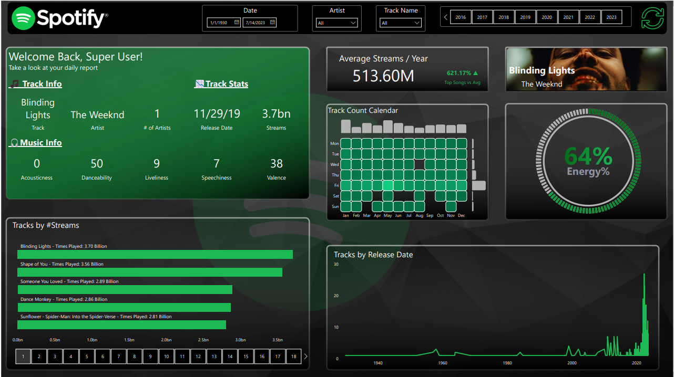Image resolution: width=674 pixels, height=377 pixels.
Task: Select year 2017 in slicer
Action: (482, 17)
